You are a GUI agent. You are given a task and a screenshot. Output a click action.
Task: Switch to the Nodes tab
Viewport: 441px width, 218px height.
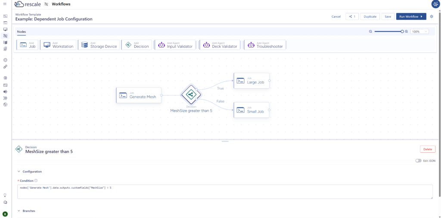22,32
